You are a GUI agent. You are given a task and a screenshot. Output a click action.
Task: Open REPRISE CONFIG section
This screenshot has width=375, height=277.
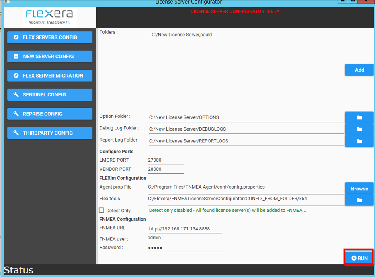[50, 114]
